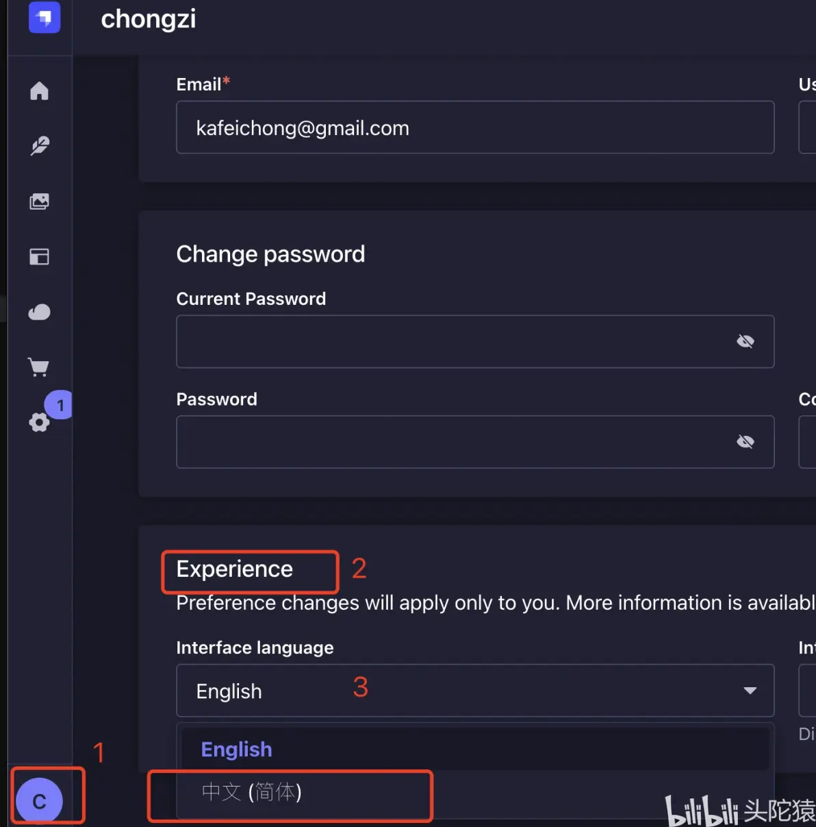
Task: Click into the new Password field
Action: pyautogui.click(x=452, y=442)
